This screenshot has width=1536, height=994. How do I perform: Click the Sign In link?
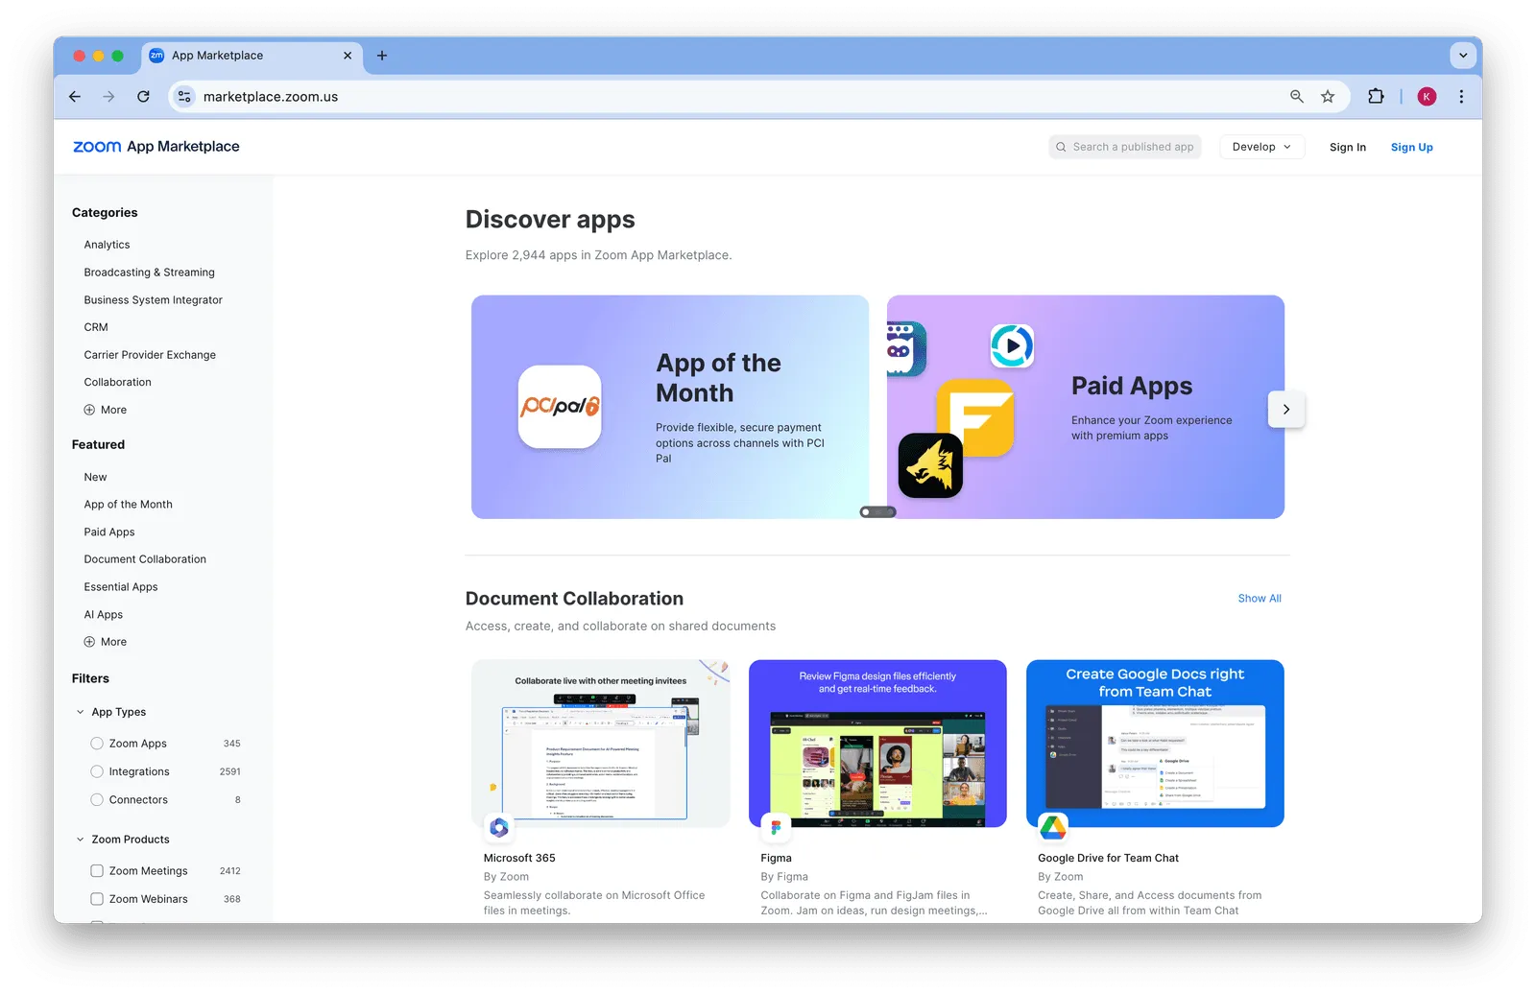click(1348, 147)
